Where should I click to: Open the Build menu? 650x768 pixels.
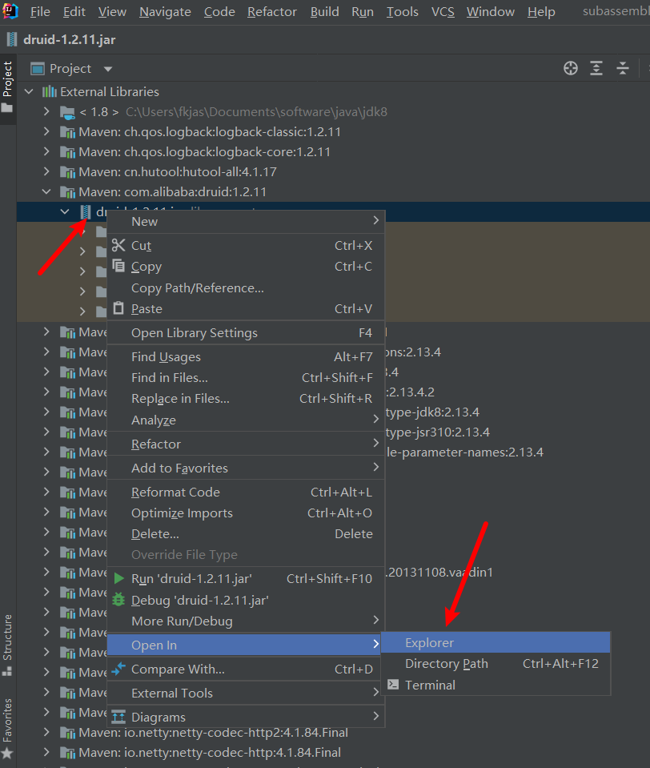(x=324, y=12)
